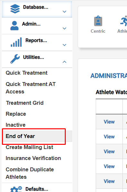127x192 pixels.
Task: Choose the Treatment Grid menu item
Action: tap(25, 103)
